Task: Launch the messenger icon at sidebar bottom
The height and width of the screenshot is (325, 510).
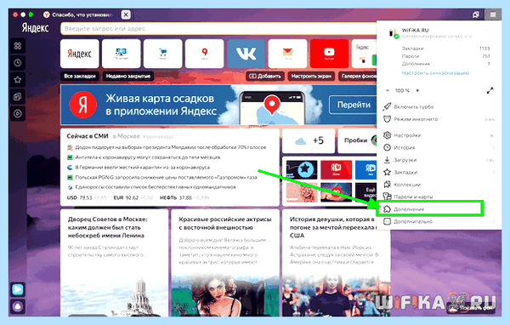Action: click(18, 289)
